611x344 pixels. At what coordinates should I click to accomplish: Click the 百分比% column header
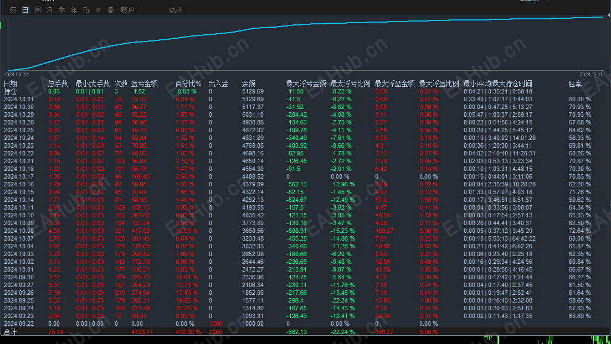click(x=188, y=84)
